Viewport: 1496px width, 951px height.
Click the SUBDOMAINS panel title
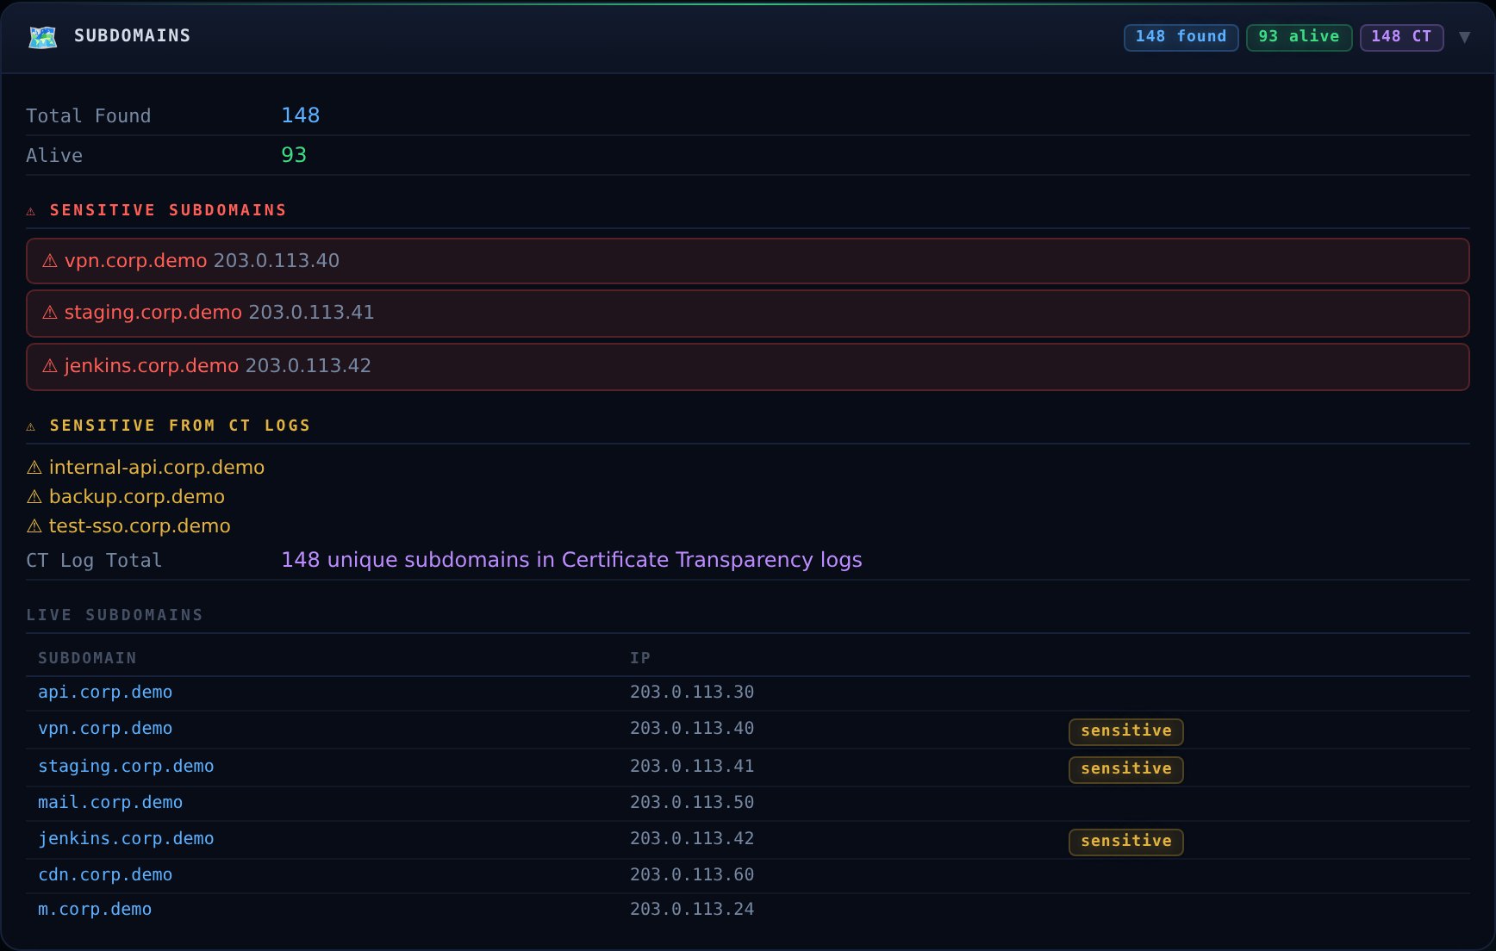pos(132,36)
